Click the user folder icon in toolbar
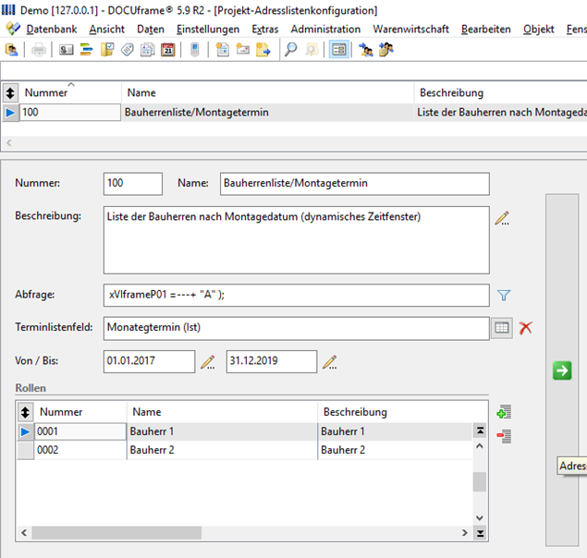 pos(12,50)
